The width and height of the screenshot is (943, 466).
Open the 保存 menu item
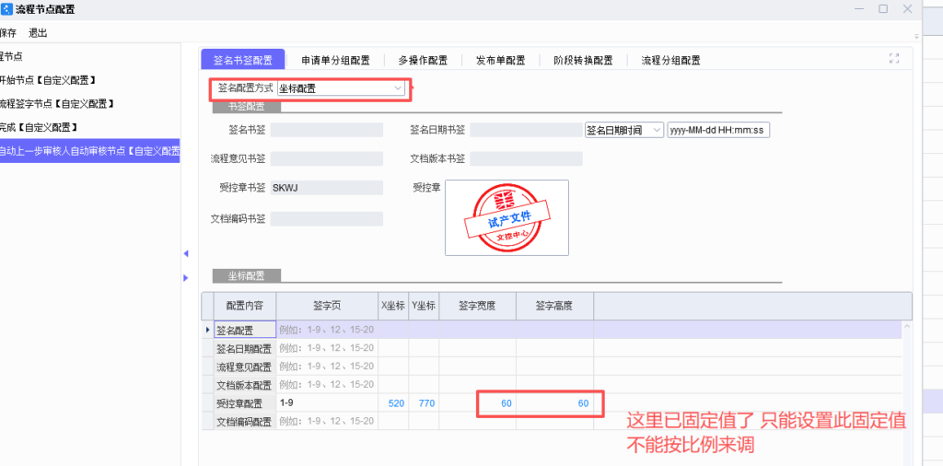pyautogui.click(x=7, y=33)
